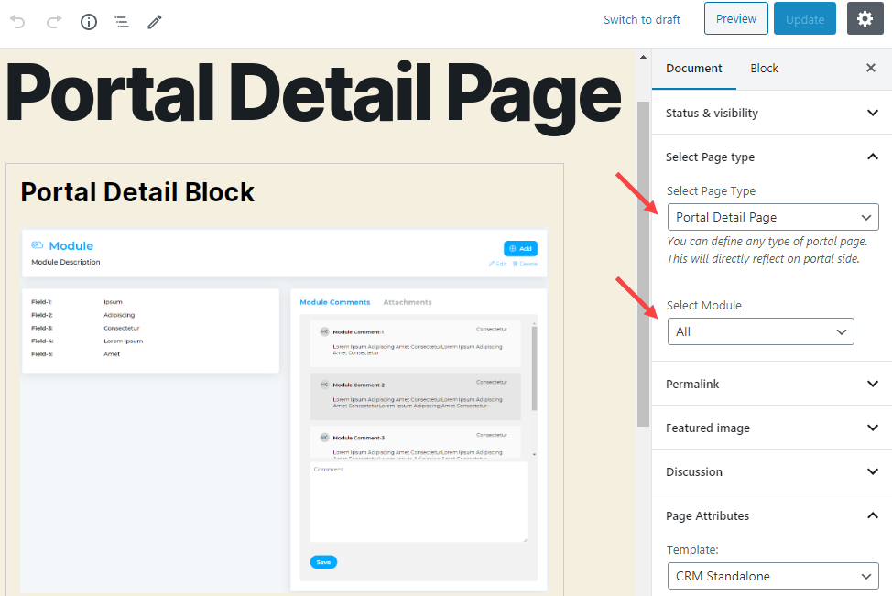Screen dimensions: 892x596
Task: Click the Update button
Action: 804,19
